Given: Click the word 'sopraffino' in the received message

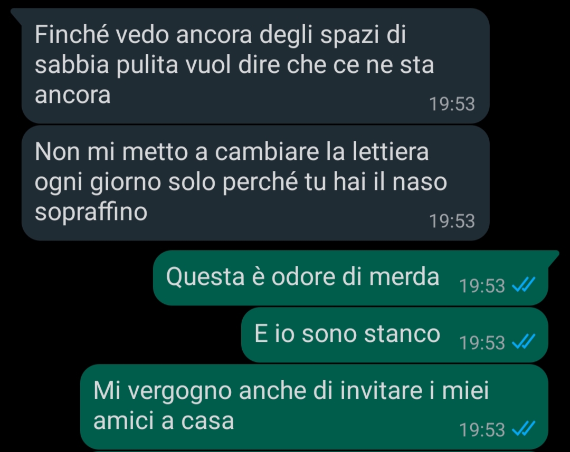Looking at the screenshot, I should coord(91,212).
